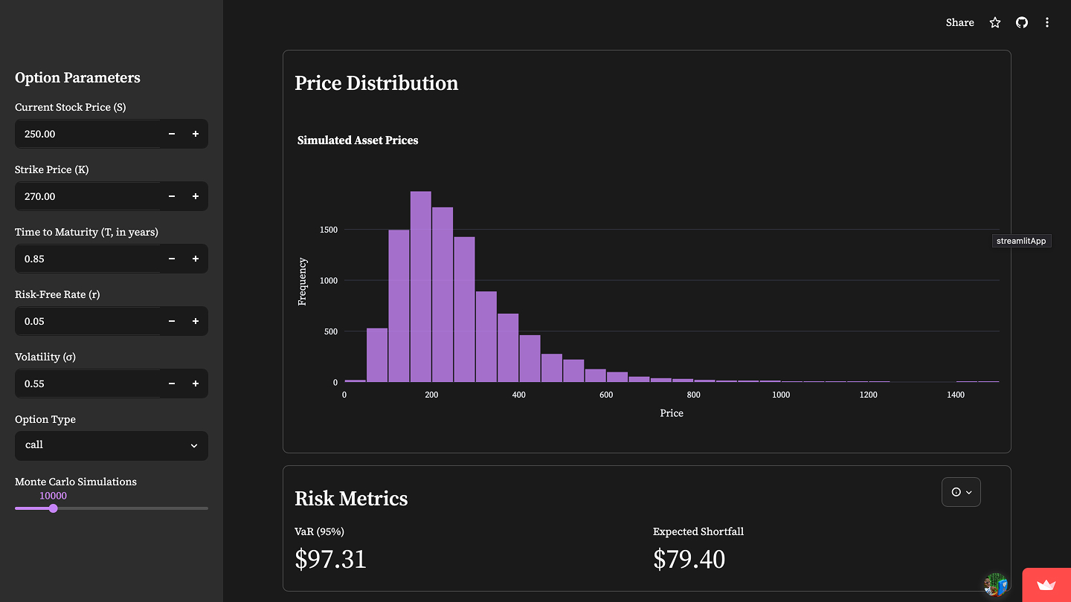Click the Monte Carlo Simulations slider handle
This screenshot has height=602, width=1071.
tap(53, 508)
